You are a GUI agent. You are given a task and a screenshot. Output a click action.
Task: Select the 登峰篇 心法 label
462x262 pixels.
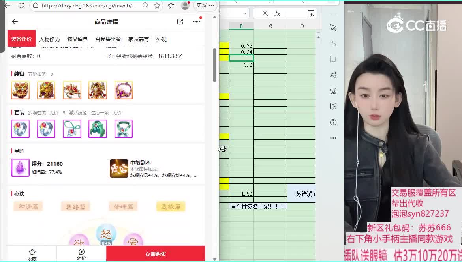pyautogui.click(x=124, y=206)
